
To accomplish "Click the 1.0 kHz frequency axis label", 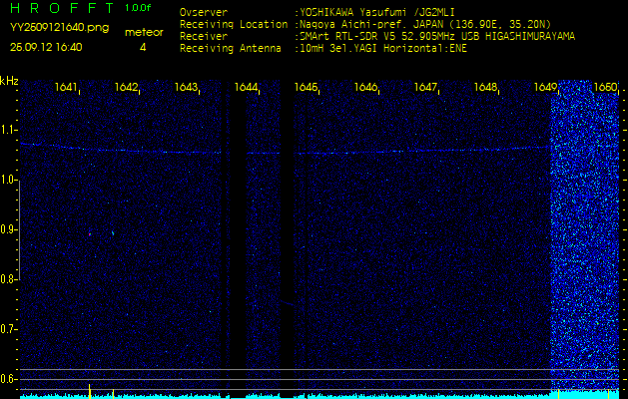I will coord(9,180).
